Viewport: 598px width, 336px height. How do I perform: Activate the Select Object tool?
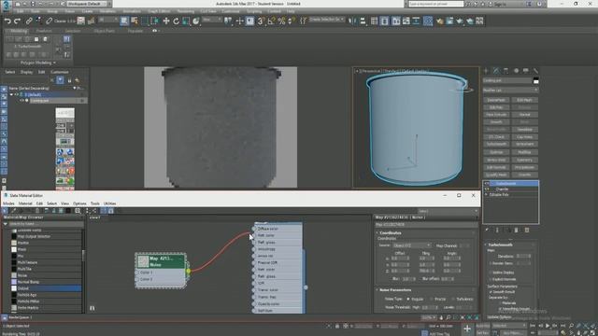(124, 21)
